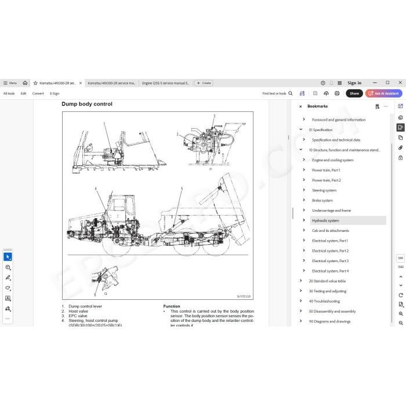Expand Engine and cooling system bookmark
The image size is (406, 406).
click(304, 159)
